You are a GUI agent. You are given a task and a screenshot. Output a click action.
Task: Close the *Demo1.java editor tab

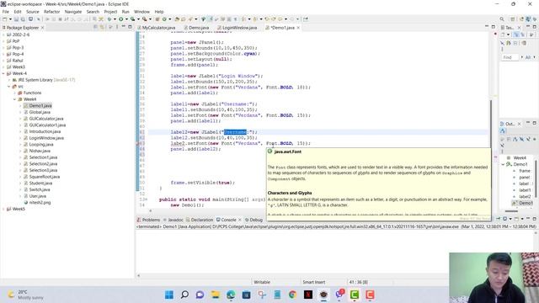[298, 28]
